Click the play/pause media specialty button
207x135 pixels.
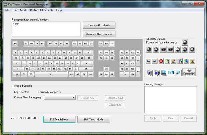click(x=149, y=50)
